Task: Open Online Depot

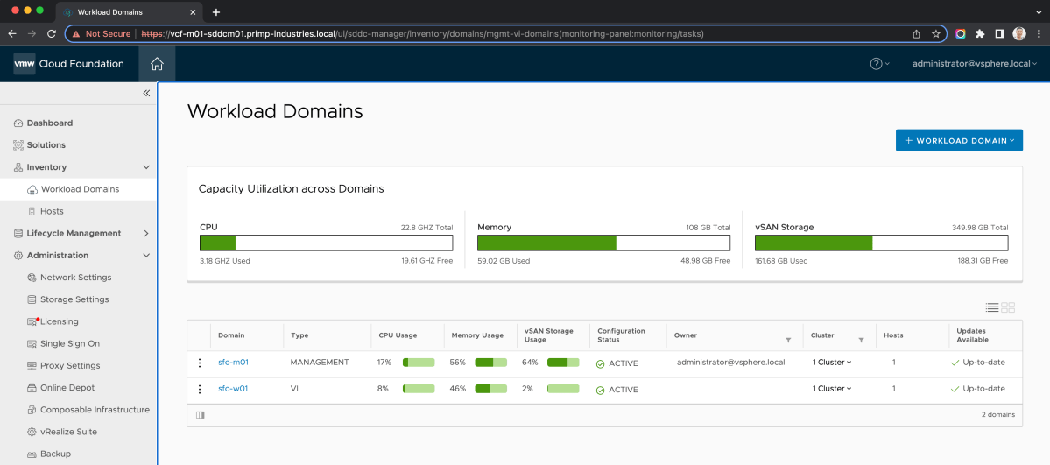Action: point(67,388)
